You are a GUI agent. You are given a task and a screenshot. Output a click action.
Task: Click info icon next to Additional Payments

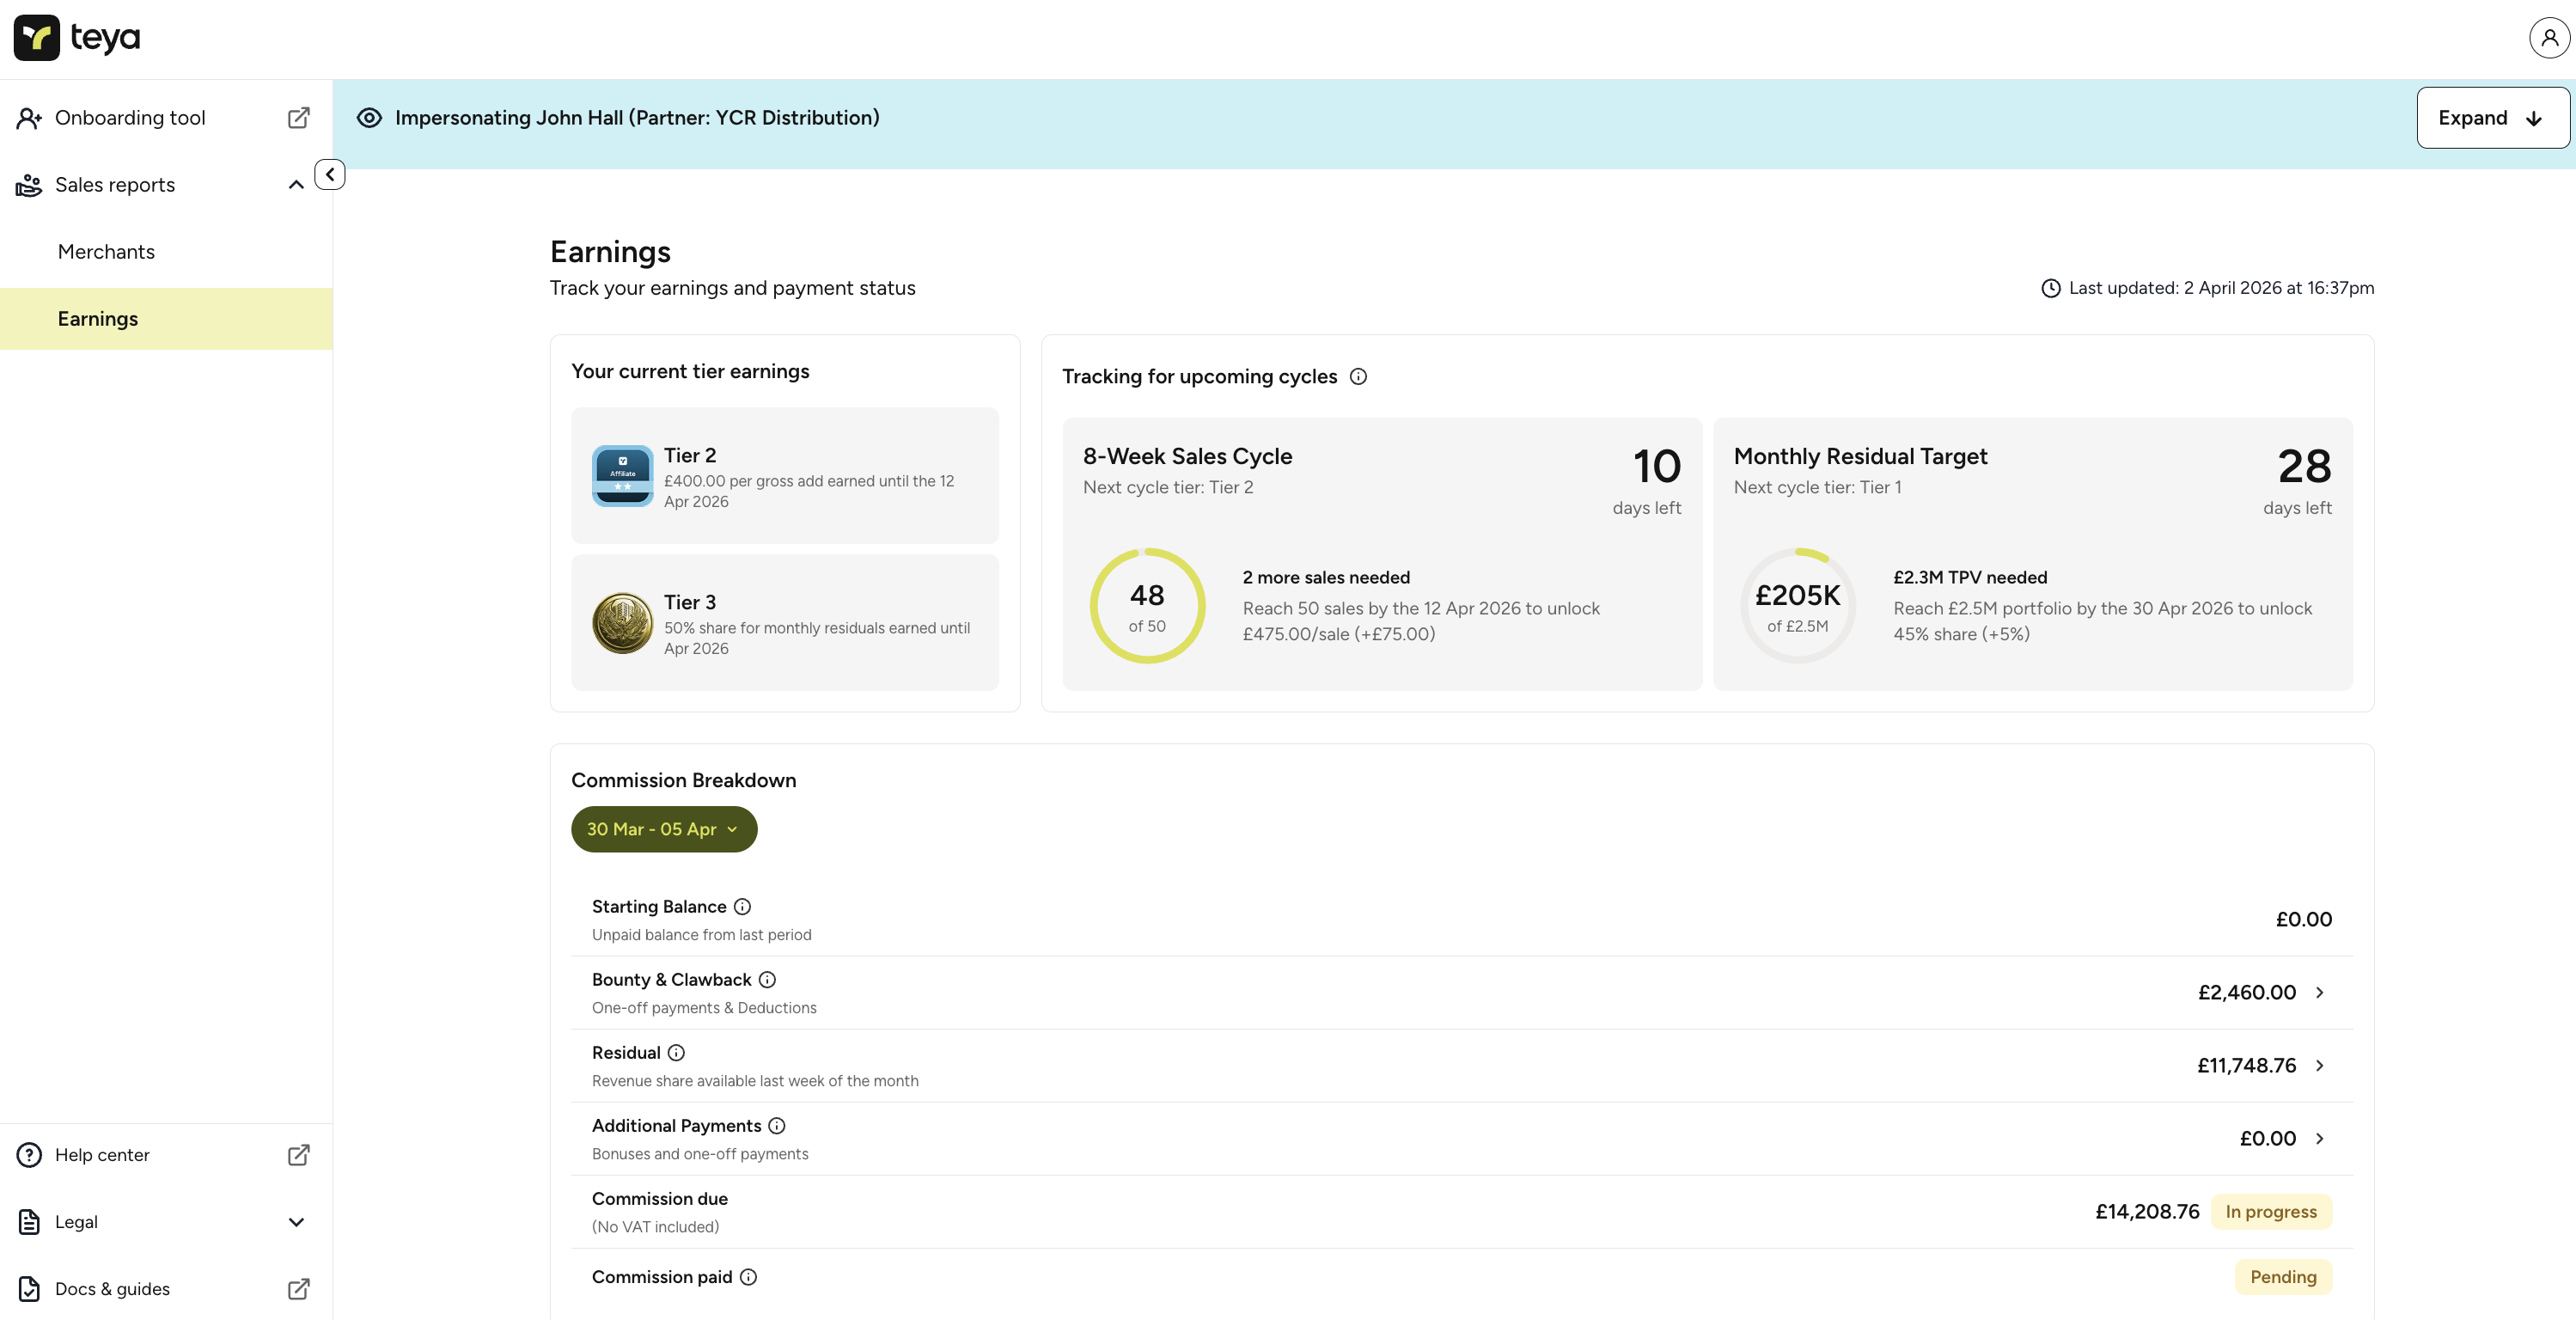coord(777,1126)
